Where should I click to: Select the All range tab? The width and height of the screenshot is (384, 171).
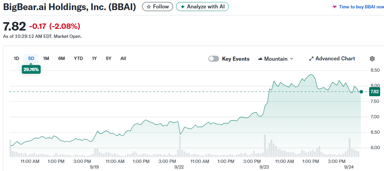tap(123, 58)
